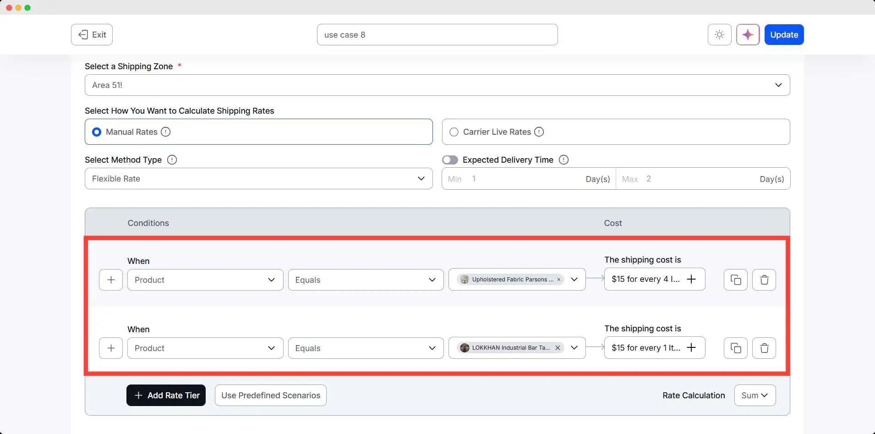This screenshot has height=434, width=875.
Task: Open the AI sparkle assistant button
Action: tap(748, 35)
